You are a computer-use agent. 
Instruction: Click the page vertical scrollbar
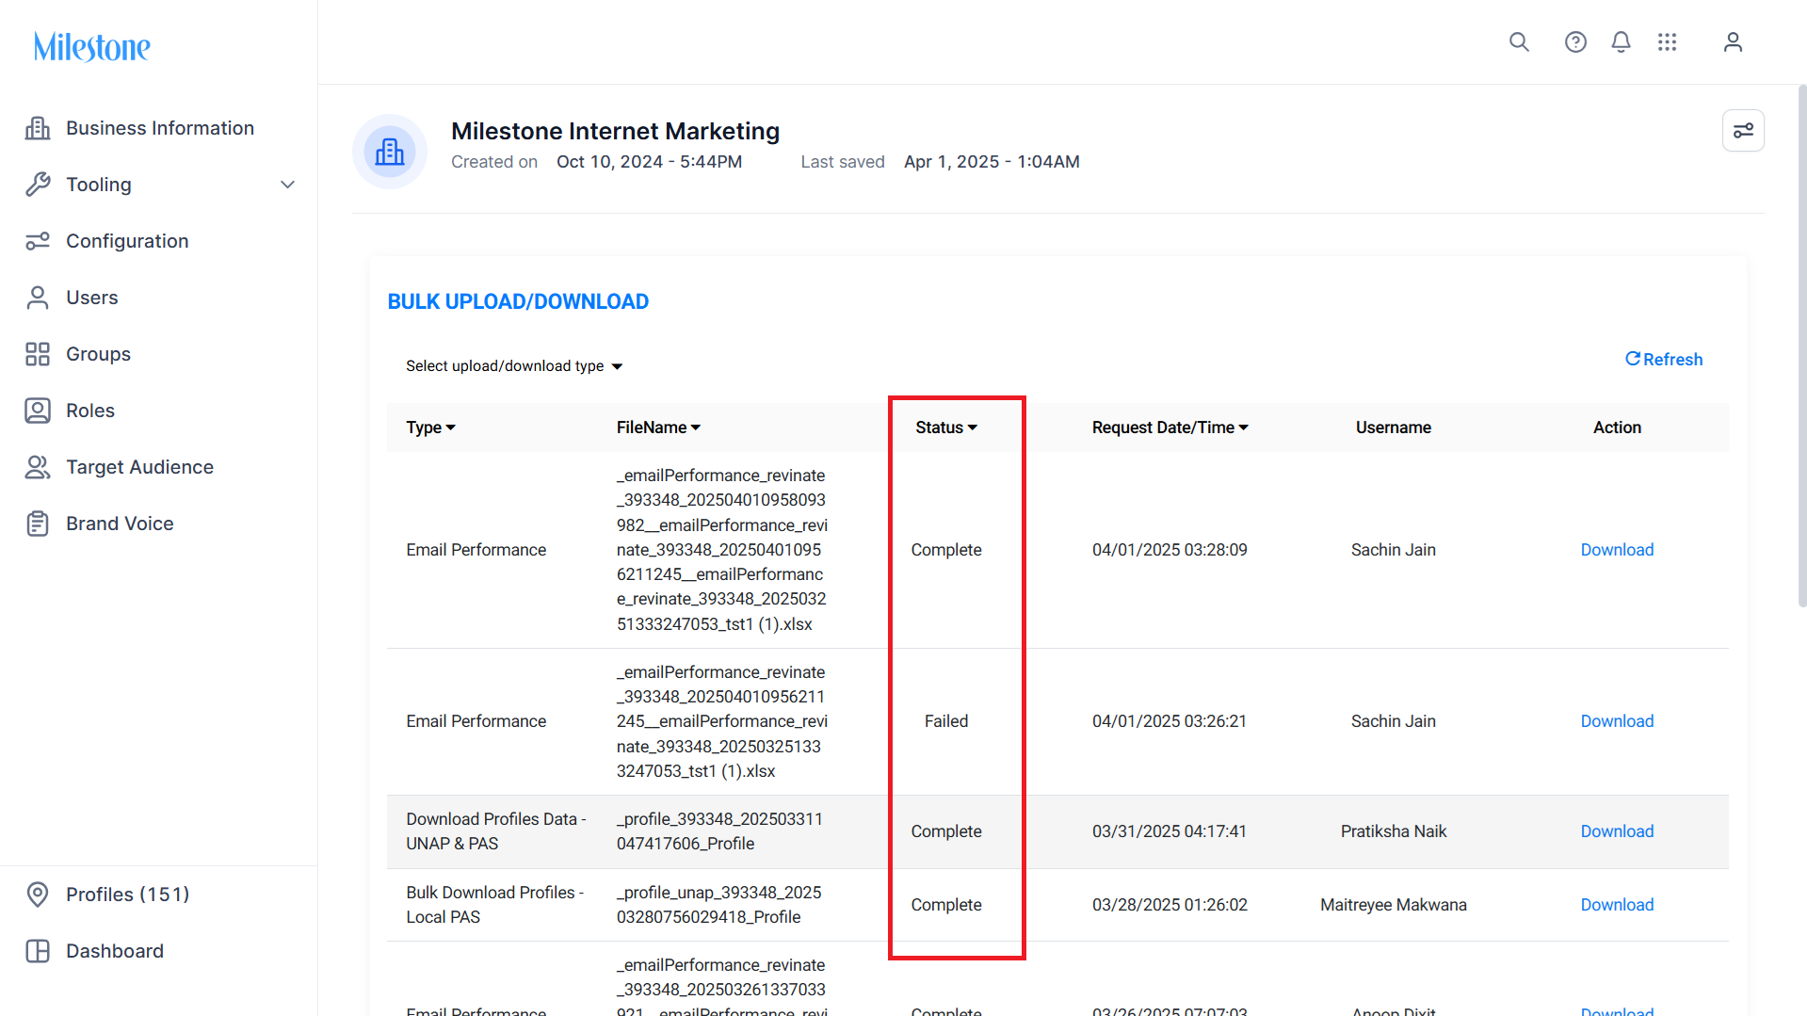click(1801, 347)
